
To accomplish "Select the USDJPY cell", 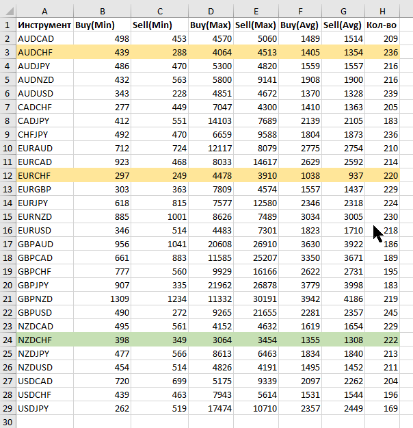I will point(44,408).
